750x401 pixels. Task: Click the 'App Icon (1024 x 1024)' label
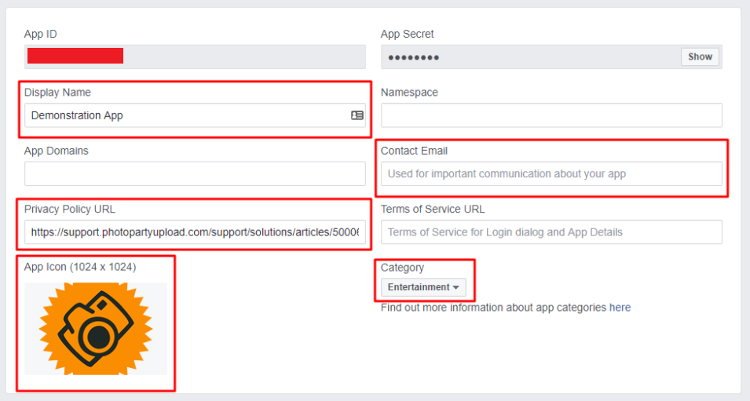80,267
